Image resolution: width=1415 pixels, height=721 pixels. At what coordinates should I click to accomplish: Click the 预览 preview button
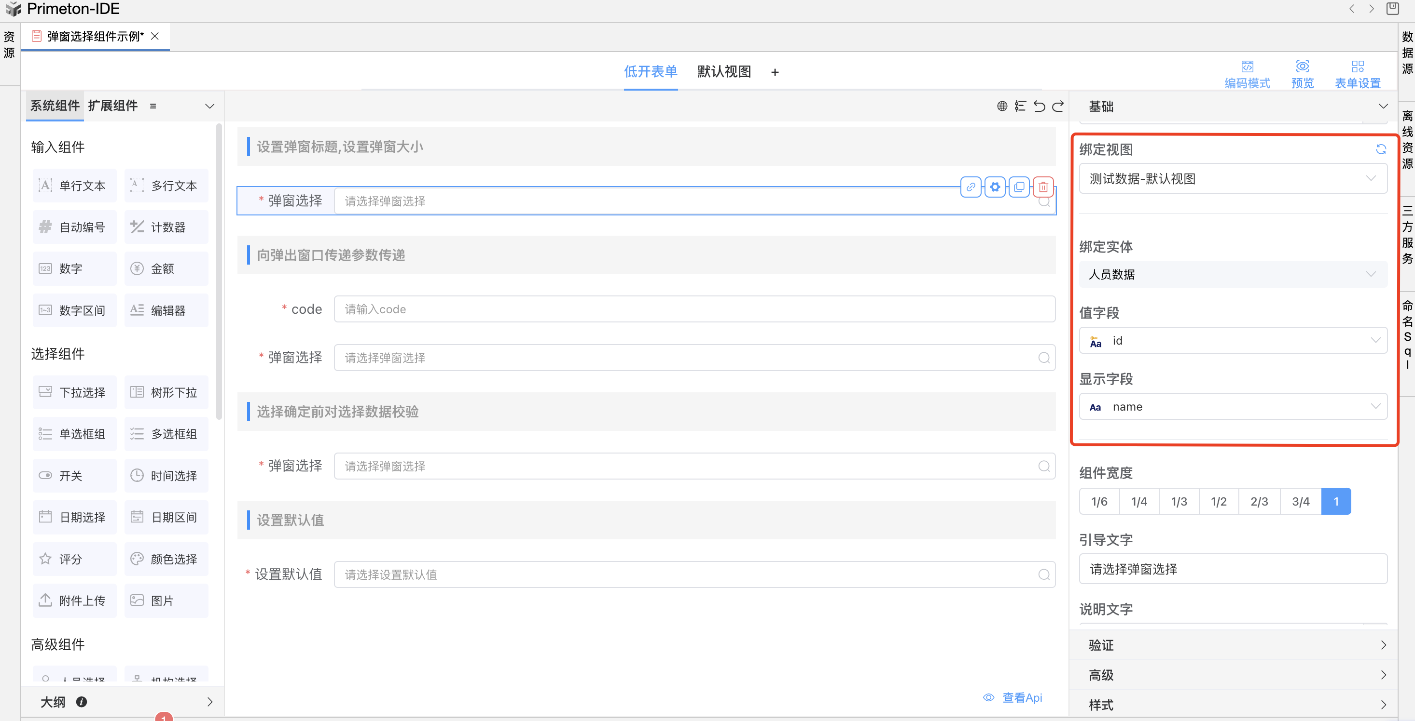coord(1302,74)
